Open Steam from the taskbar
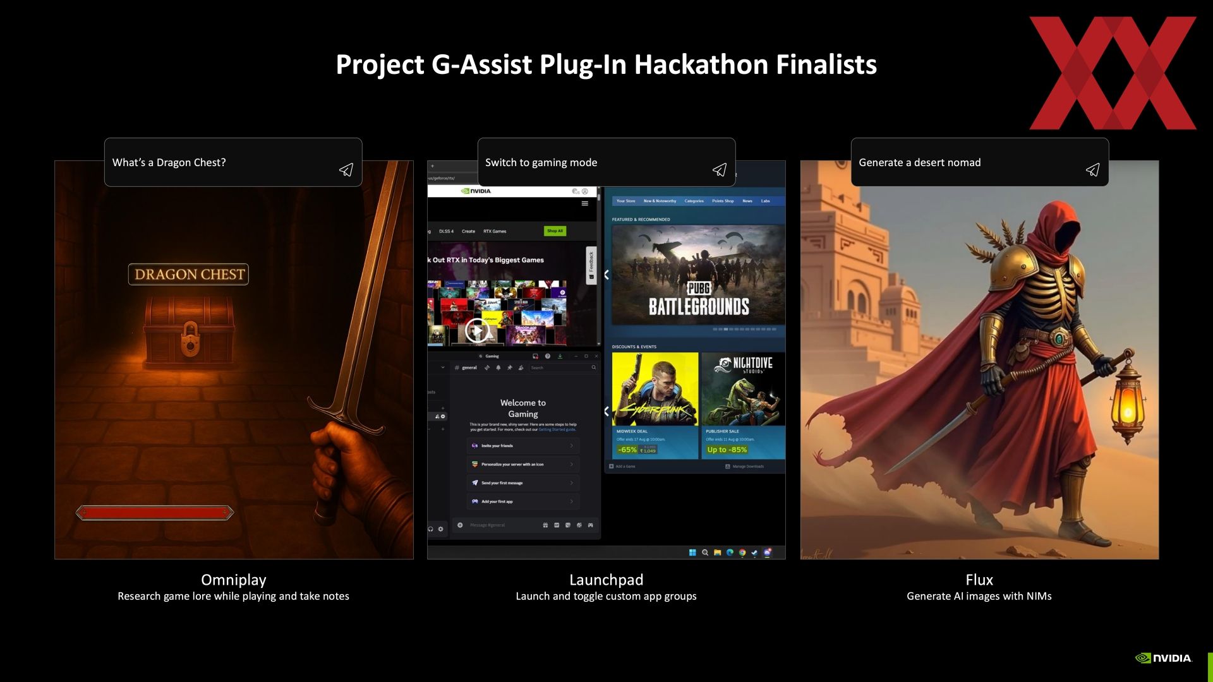 coord(754,553)
